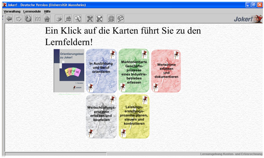Viewport: 264px width, 158px height.
Task: Go forward with the right arrow button
Action: click(x=19, y=19)
